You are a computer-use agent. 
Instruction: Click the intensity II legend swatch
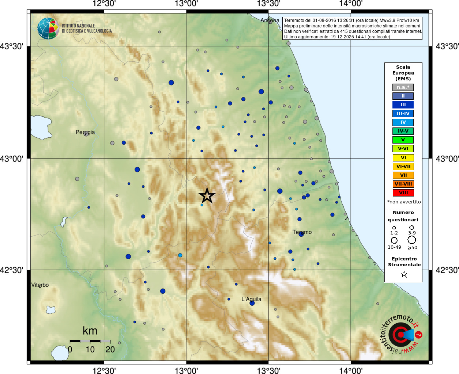click(x=403, y=96)
